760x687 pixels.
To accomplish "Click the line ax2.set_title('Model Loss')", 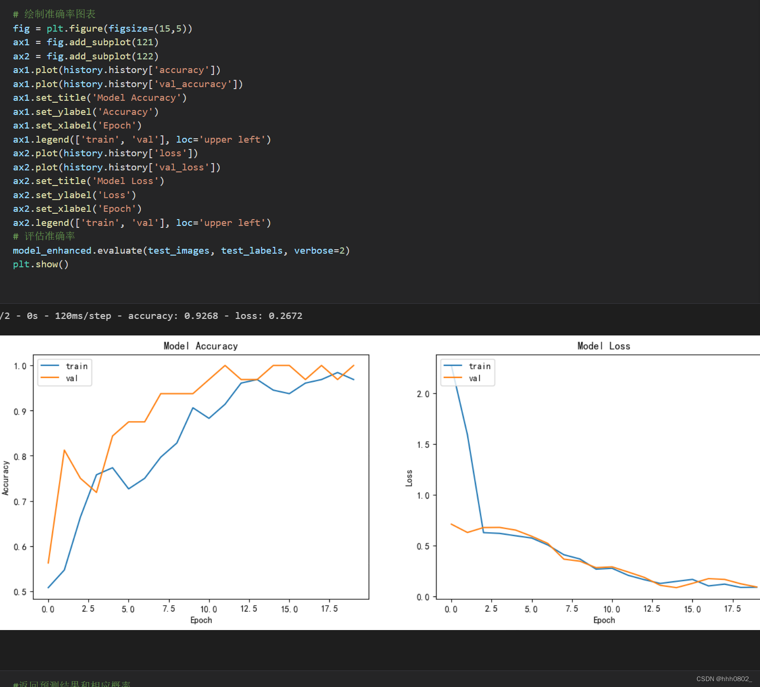I will pos(89,181).
